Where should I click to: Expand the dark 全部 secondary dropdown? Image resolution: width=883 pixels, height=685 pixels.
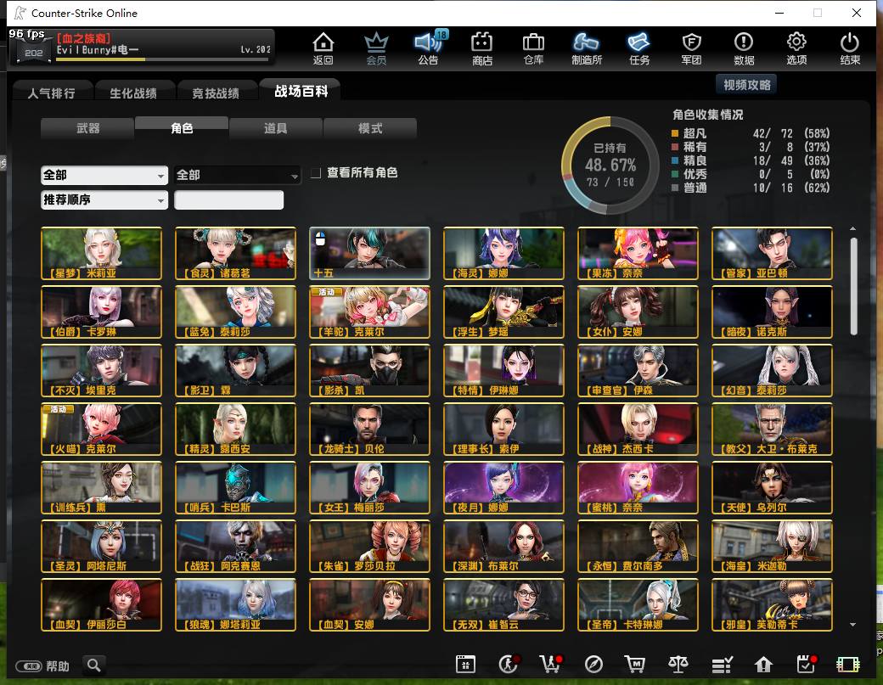pos(237,175)
